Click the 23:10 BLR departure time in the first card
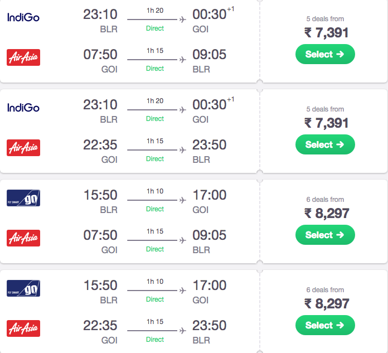This screenshot has height=353, width=388. [x=100, y=14]
